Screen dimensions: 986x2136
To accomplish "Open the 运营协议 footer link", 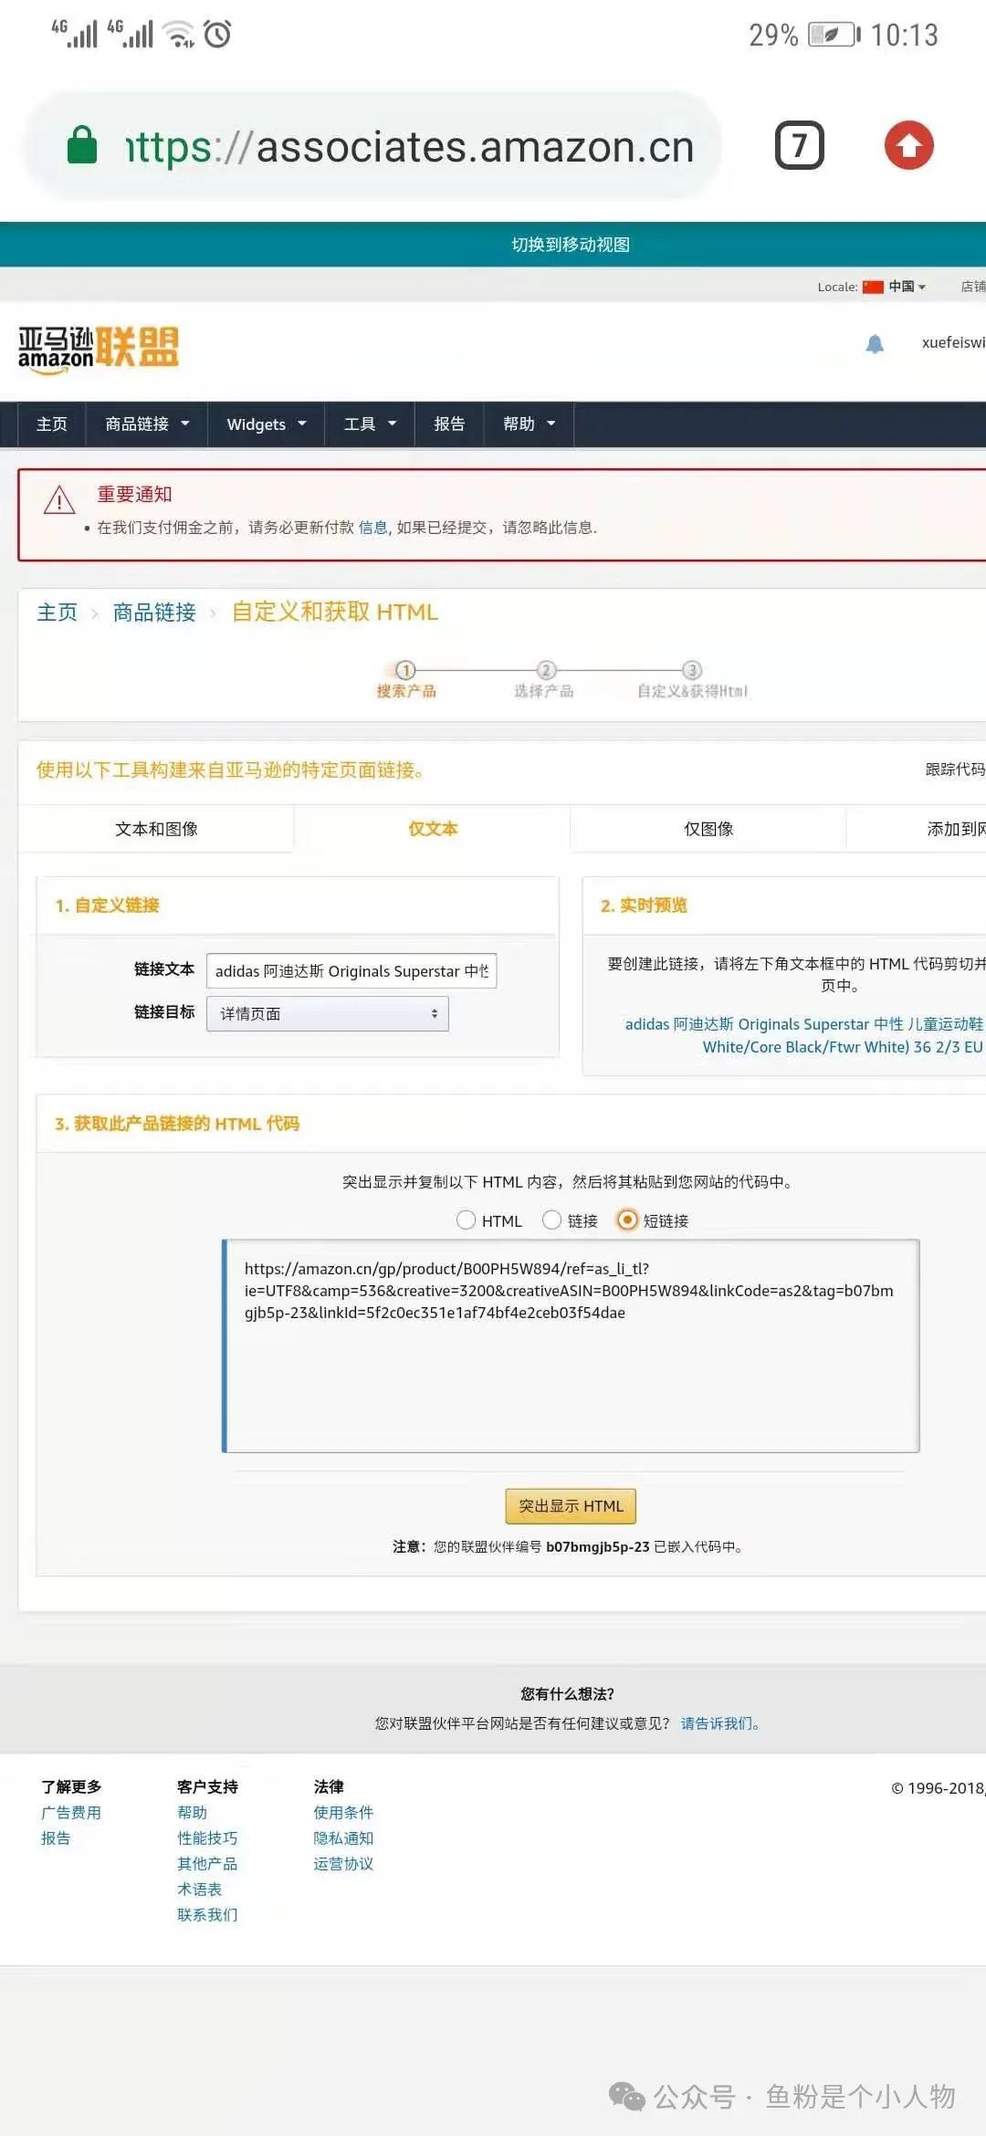I will [x=343, y=1864].
